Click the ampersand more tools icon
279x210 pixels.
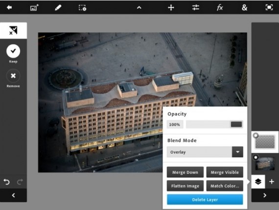[244, 7]
